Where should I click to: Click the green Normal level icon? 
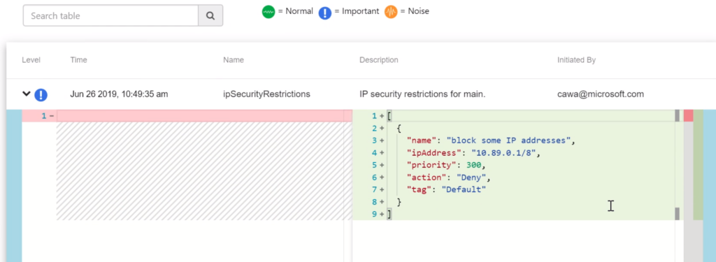268,12
